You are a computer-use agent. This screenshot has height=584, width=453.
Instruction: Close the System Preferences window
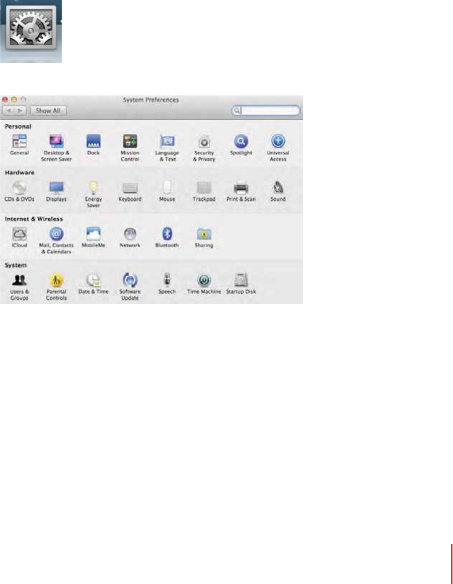(5, 99)
